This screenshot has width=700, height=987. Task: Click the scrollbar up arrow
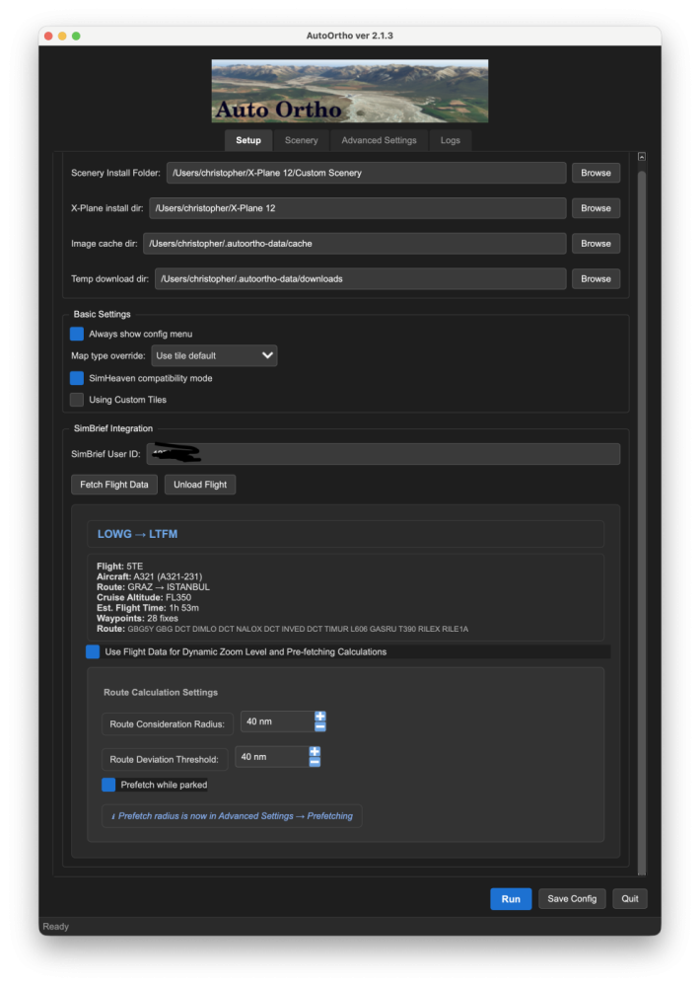(642, 157)
